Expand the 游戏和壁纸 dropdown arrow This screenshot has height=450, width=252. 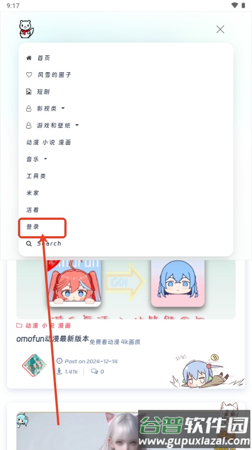pos(77,125)
